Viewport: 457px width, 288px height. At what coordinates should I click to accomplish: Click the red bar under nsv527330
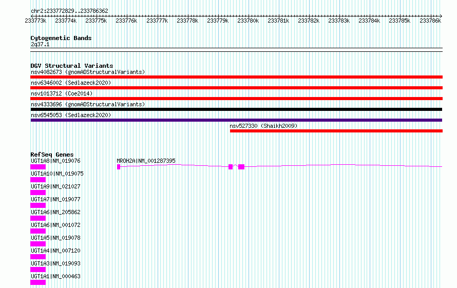[x=336, y=131]
